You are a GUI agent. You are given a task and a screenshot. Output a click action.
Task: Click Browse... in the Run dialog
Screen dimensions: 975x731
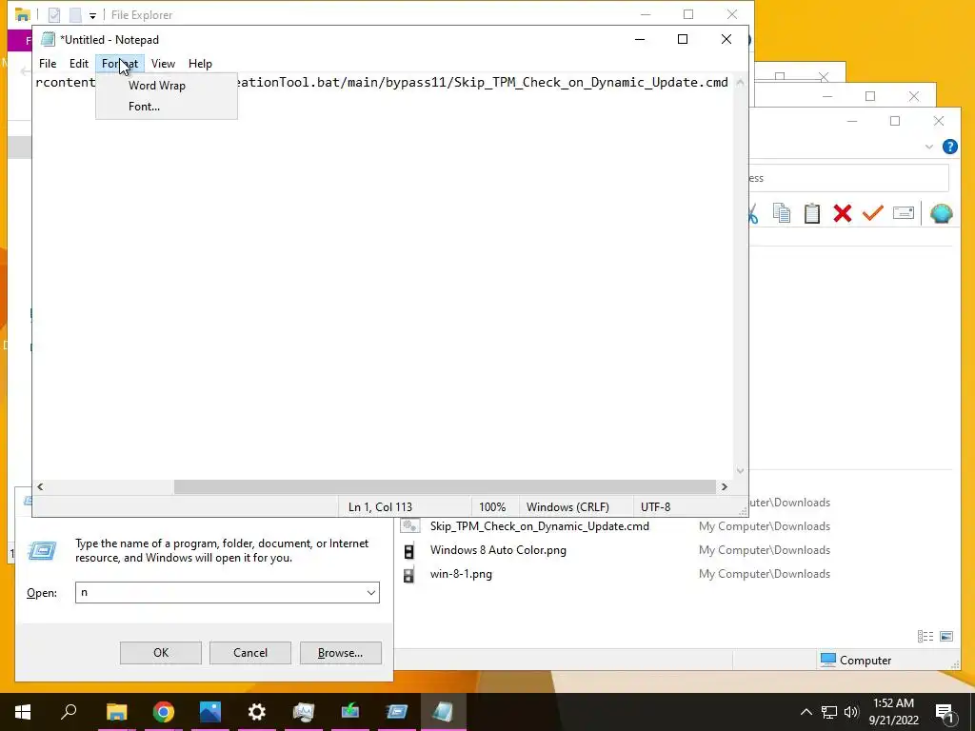[340, 653]
